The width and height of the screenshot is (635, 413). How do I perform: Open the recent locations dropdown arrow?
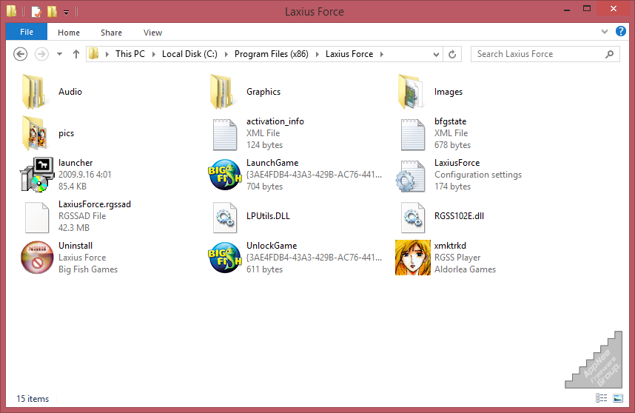point(59,54)
